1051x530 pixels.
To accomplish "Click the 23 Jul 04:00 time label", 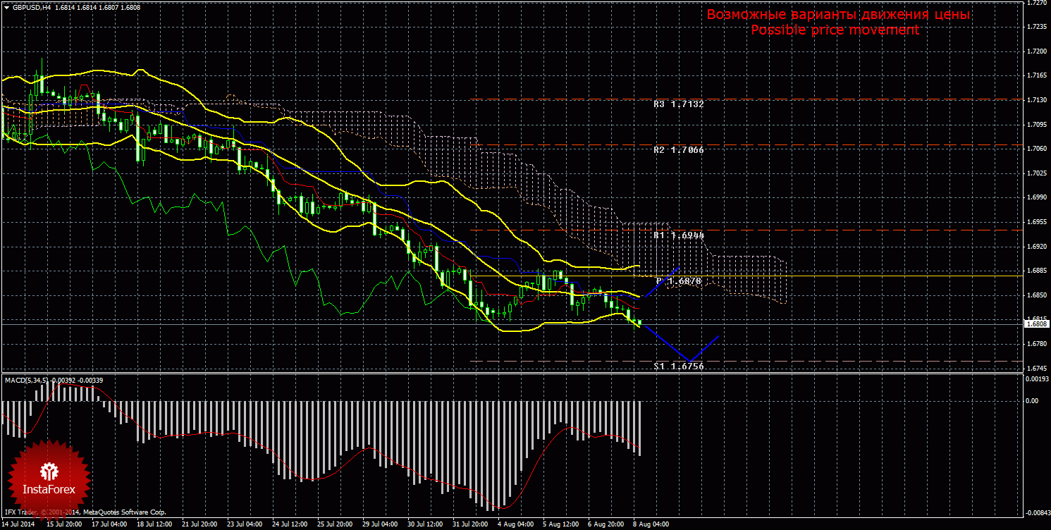I will (245, 525).
